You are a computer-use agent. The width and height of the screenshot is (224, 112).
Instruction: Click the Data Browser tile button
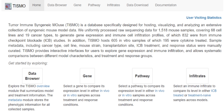(x=32, y=76)
